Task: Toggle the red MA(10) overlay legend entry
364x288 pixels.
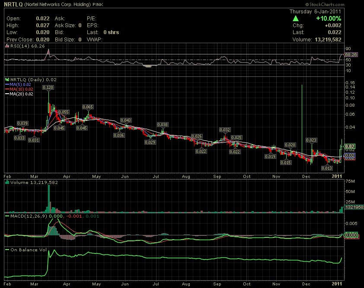Action: coord(19,89)
